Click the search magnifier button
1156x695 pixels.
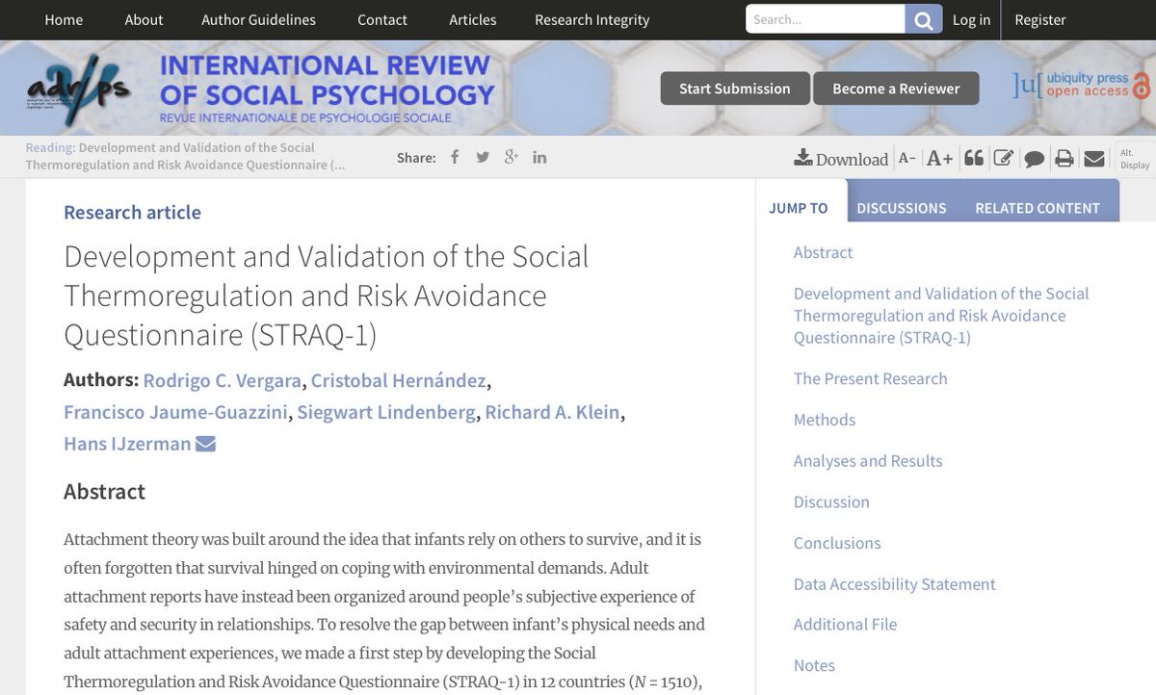point(924,19)
